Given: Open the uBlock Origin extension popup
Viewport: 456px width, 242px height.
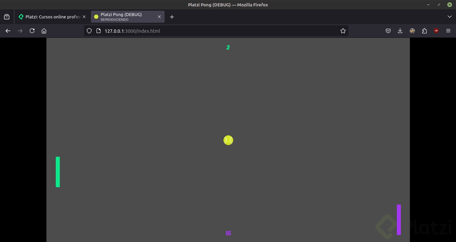Looking at the screenshot, I should pyautogui.click(x=436, y=31).
